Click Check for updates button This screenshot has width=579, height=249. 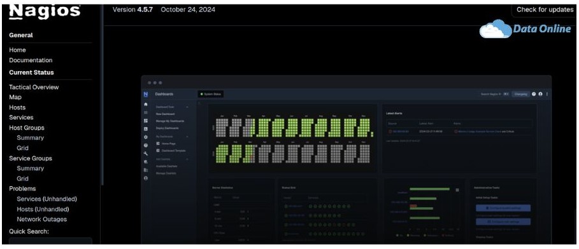click(x=545, y=10)
